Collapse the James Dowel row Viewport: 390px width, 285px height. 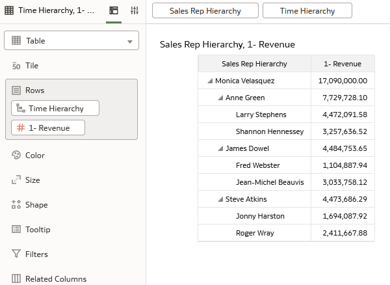(220, 149)
